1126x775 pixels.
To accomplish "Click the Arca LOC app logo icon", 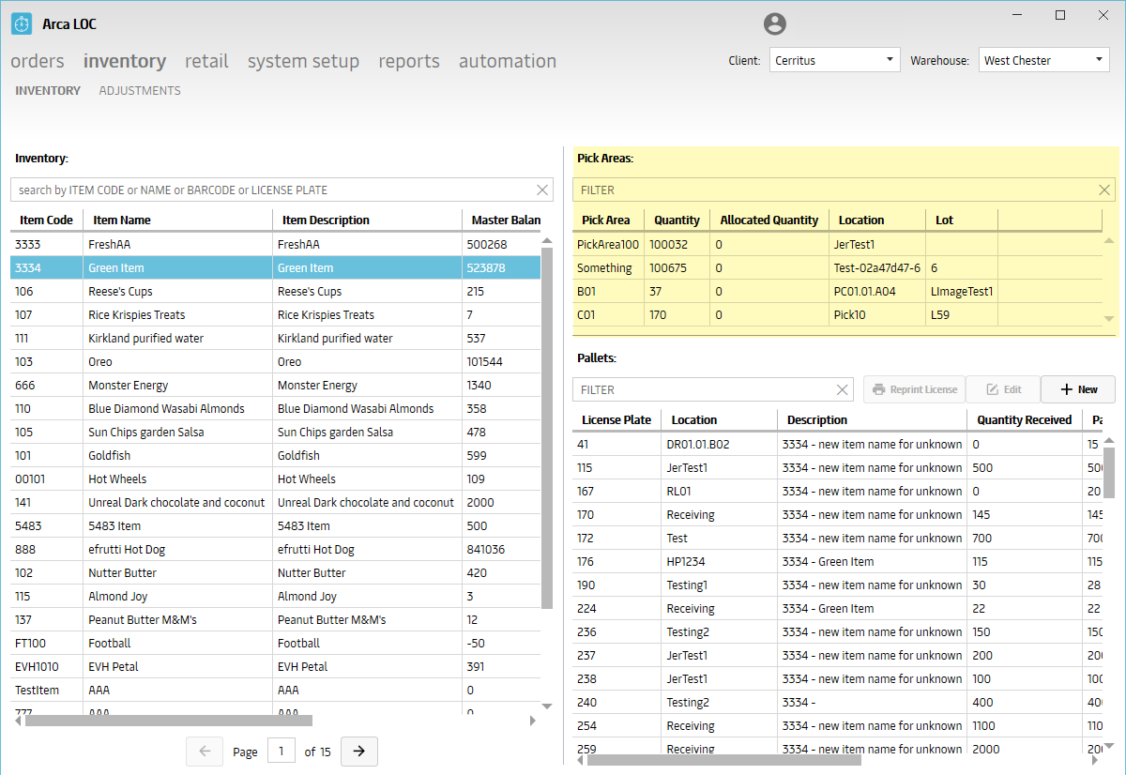I will [22, 23].
